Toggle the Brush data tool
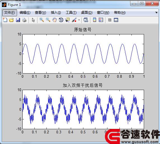The width and height of the screenshot is (160, 144). pos(74,20)
